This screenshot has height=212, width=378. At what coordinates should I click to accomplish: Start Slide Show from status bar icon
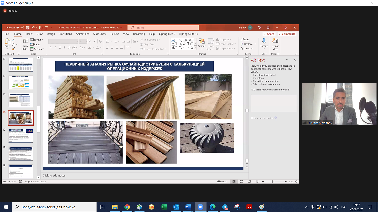(x=257, y=182)
